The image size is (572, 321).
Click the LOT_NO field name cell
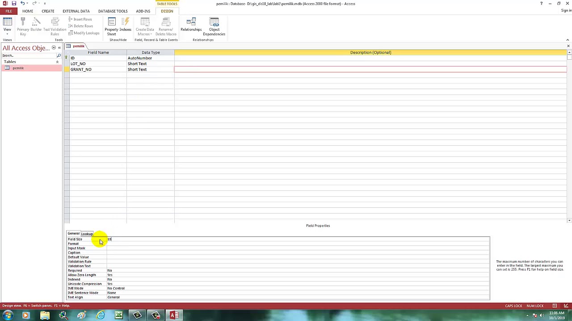(98, 64)
